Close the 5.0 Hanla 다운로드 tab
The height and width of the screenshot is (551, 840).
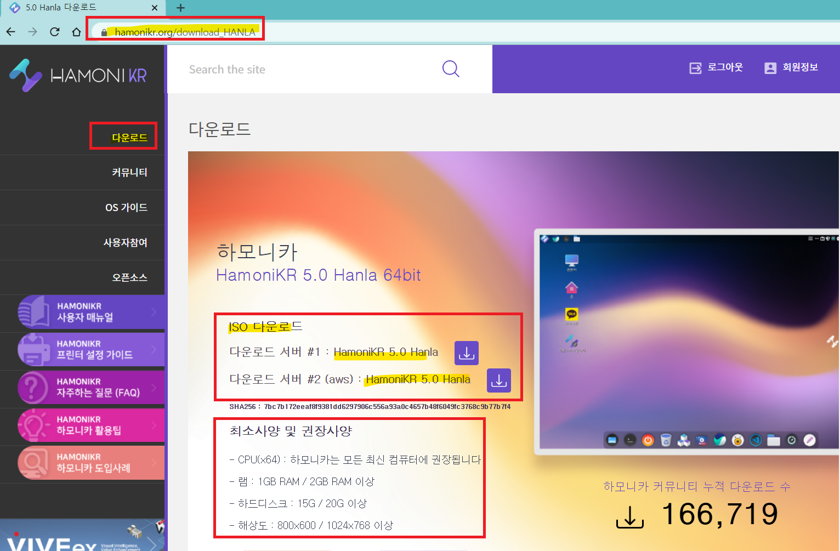[155, 8]
